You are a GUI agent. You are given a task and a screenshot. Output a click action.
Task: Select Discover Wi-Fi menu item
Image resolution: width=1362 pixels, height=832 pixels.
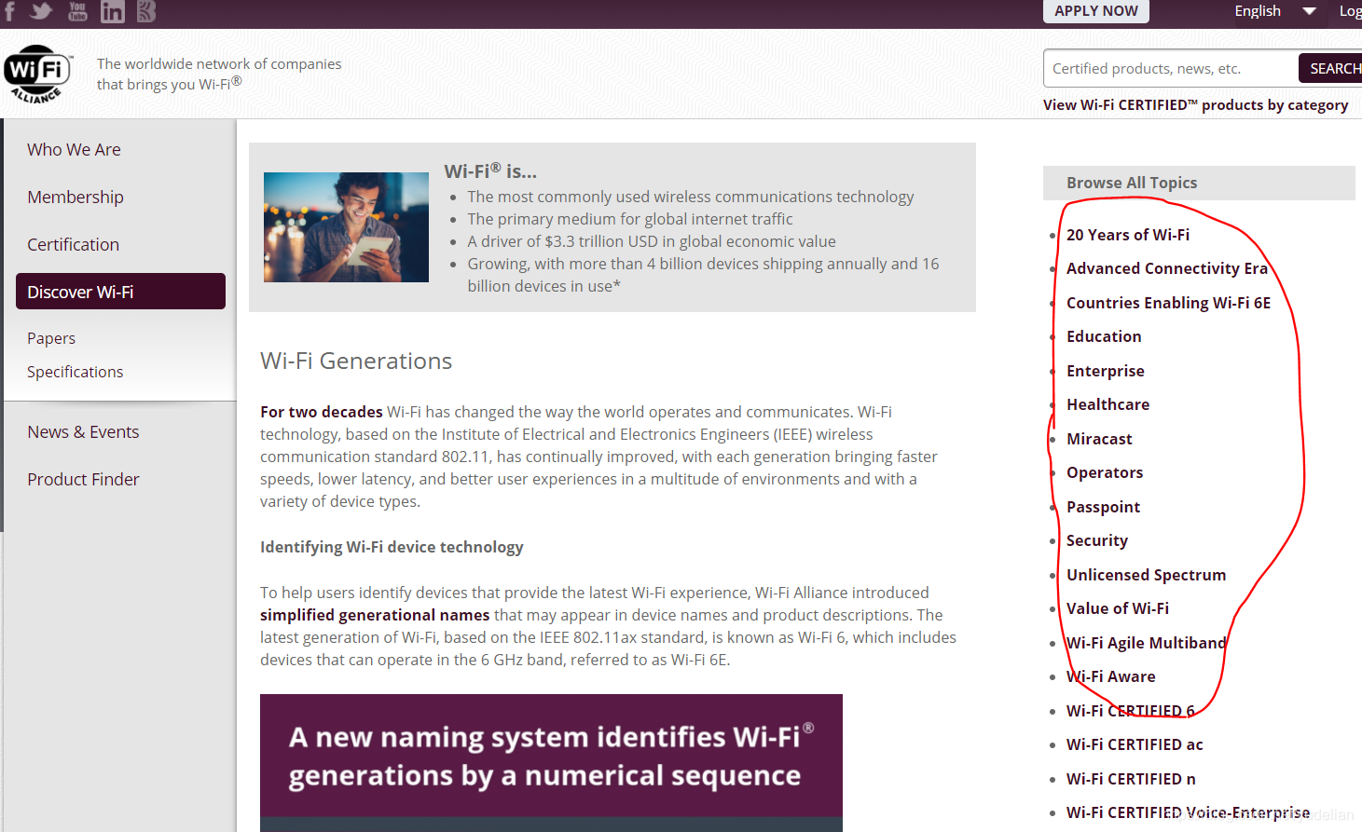120,292
